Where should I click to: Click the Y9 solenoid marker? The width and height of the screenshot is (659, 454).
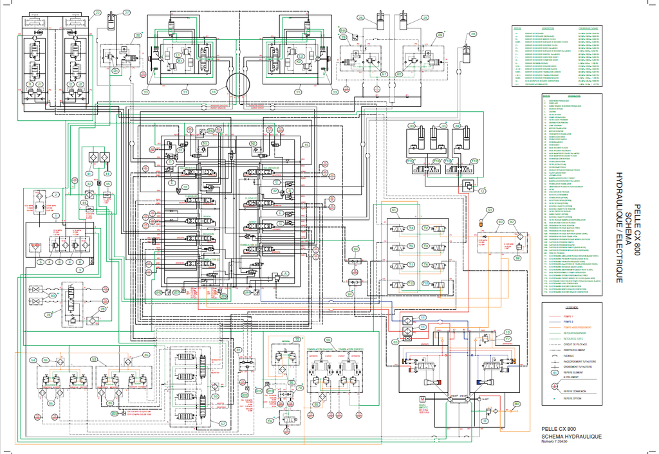click(x=270, y=421)
